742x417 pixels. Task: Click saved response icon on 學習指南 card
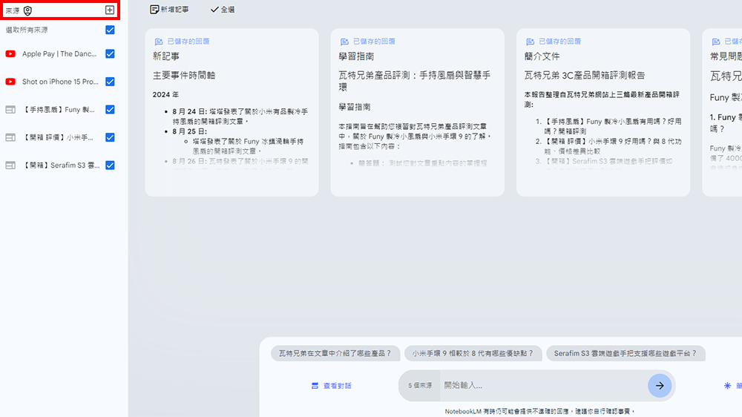[344, 42]
